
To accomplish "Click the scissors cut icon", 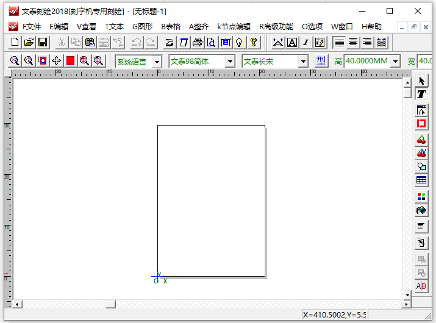I will 62,43.
